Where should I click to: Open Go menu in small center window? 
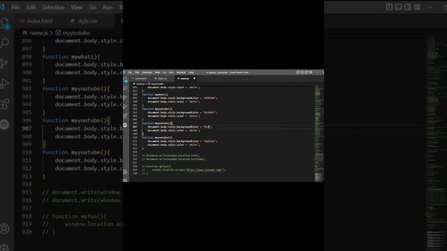pyautogui.click(x=165, y=73)
